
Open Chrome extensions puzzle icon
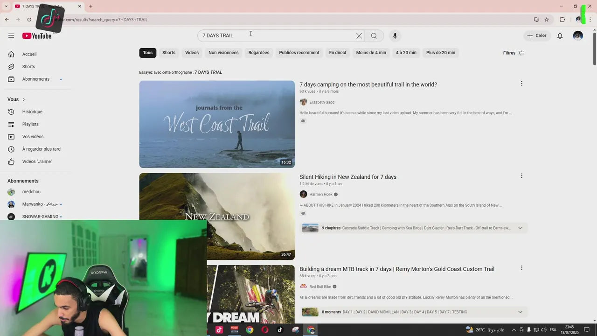click(562, 20)
